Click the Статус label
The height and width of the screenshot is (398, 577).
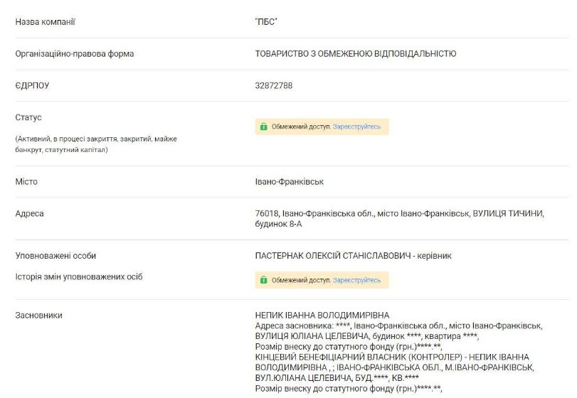point(28,117)
